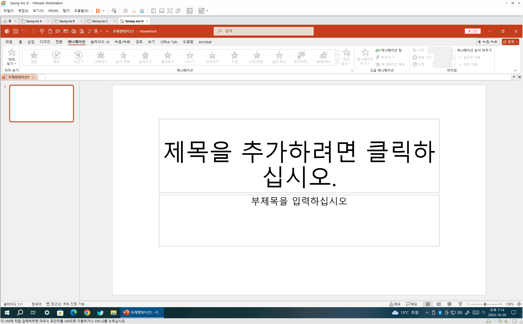Fit slide to current window icon
The height and width of the screenshot is (324, 523).
(x=519, y=304)
